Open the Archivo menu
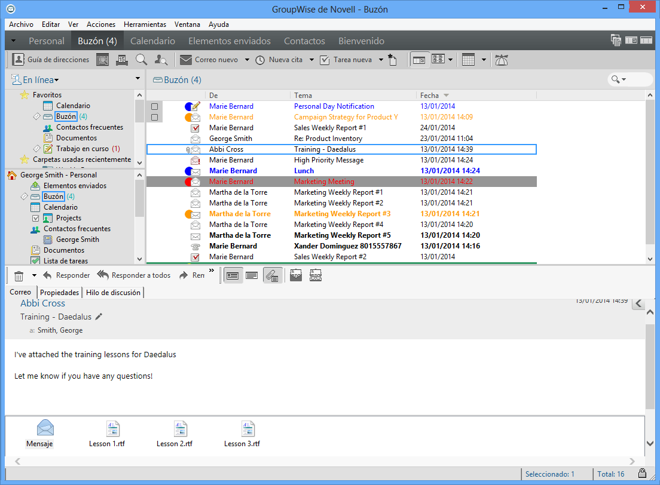Image resolution: width=660 pixels, height=485 pixels. click(x=21, y=24)
